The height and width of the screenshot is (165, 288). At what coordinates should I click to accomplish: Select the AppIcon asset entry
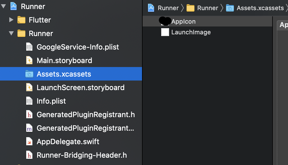(183, 22)
